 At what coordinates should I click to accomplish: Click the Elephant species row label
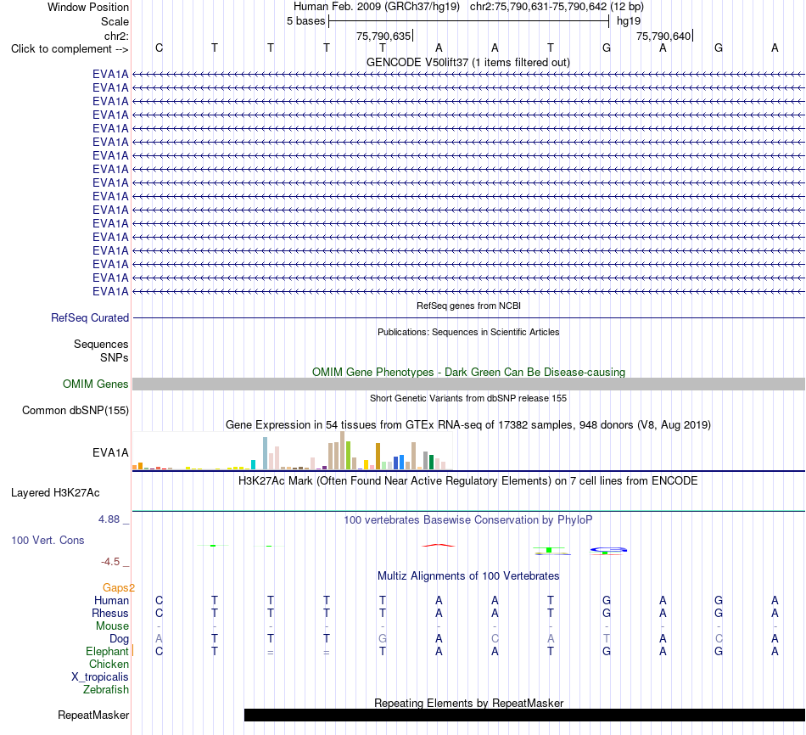(x=107, y=651)
